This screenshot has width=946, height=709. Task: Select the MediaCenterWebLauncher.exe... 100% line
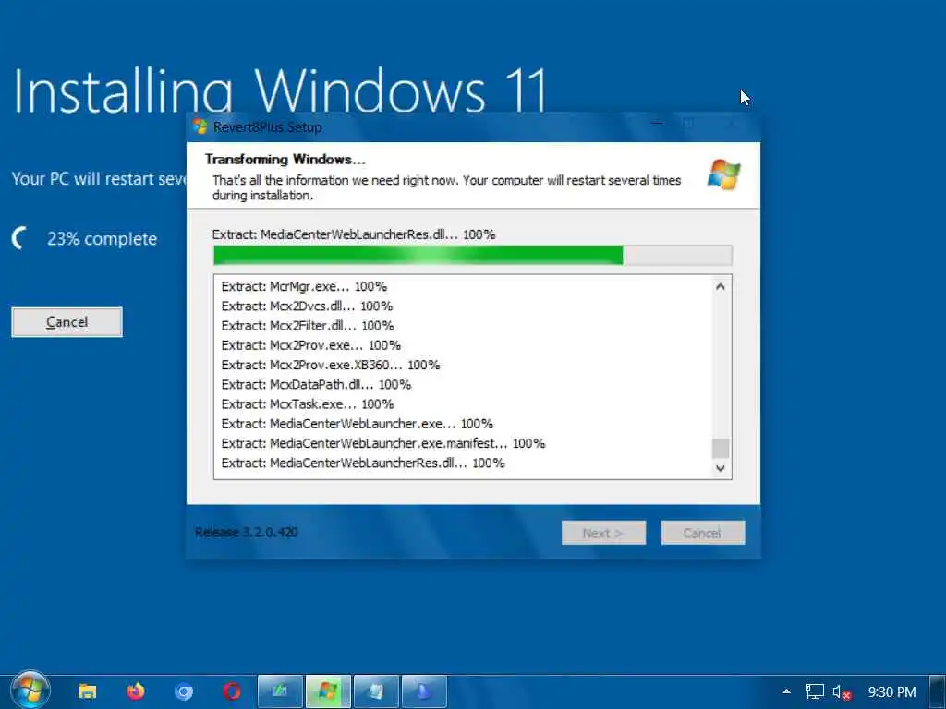tap(357, 423)
